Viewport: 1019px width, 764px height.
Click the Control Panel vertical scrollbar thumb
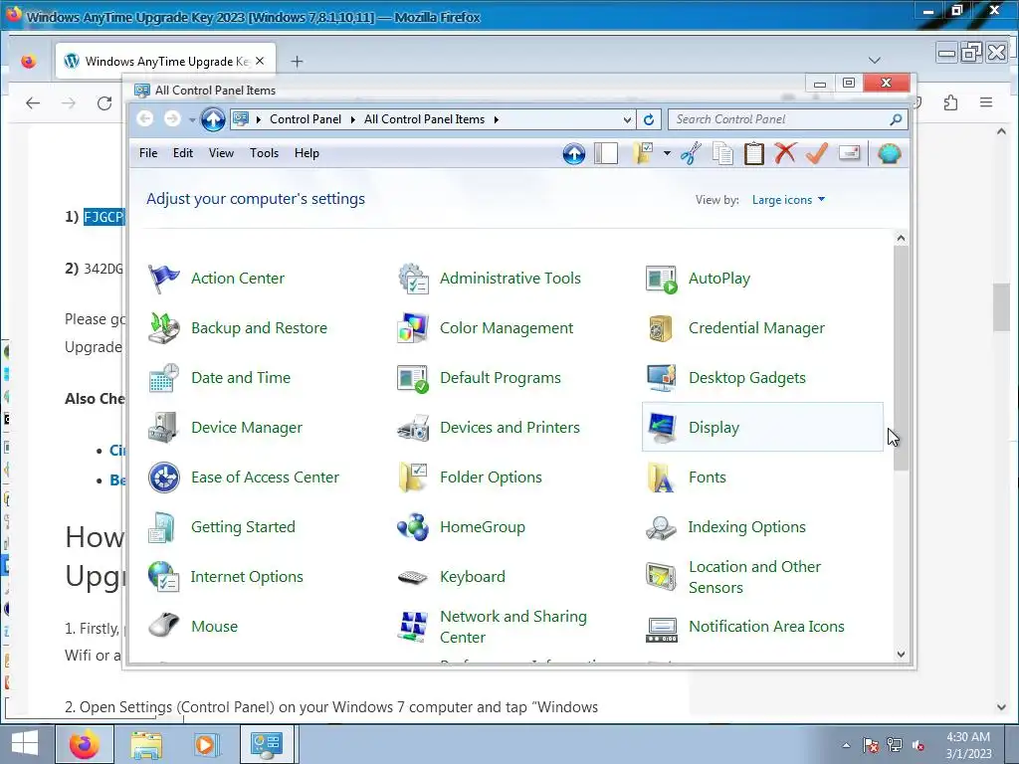click(901, 358)
